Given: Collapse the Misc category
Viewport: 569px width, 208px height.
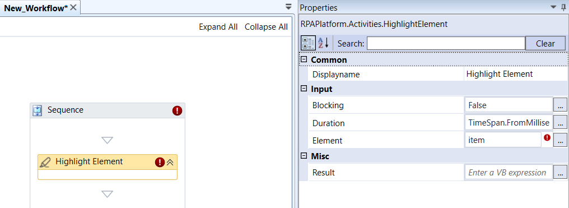Looking at the screenshot, I should pyautogui.click(x=304, y=156).
